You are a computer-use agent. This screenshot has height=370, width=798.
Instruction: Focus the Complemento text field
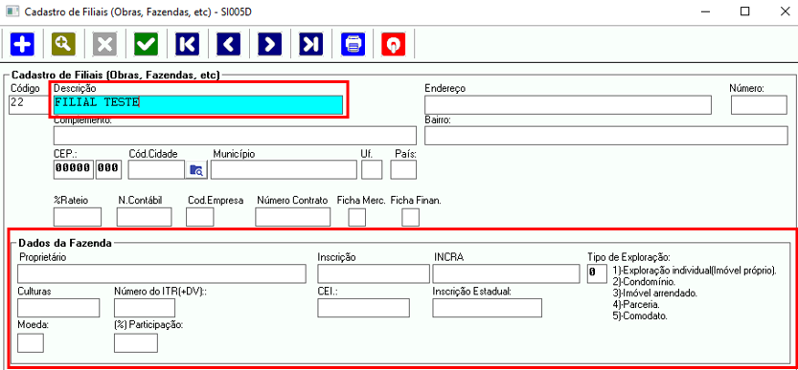[235, 136]
